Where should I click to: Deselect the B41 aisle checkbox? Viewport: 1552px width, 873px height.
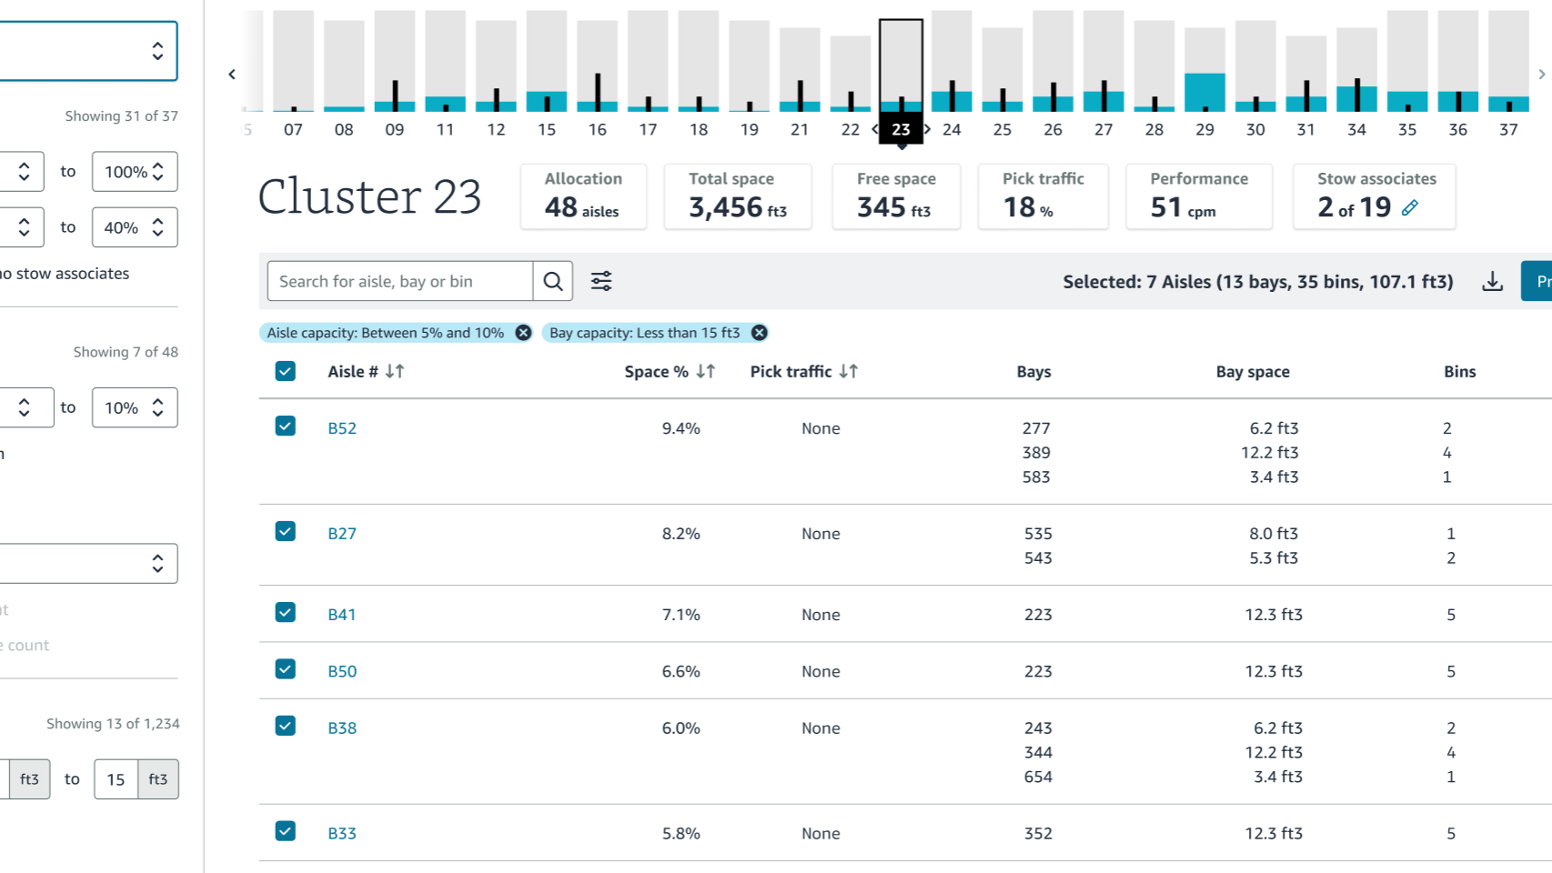pos(286,612)
